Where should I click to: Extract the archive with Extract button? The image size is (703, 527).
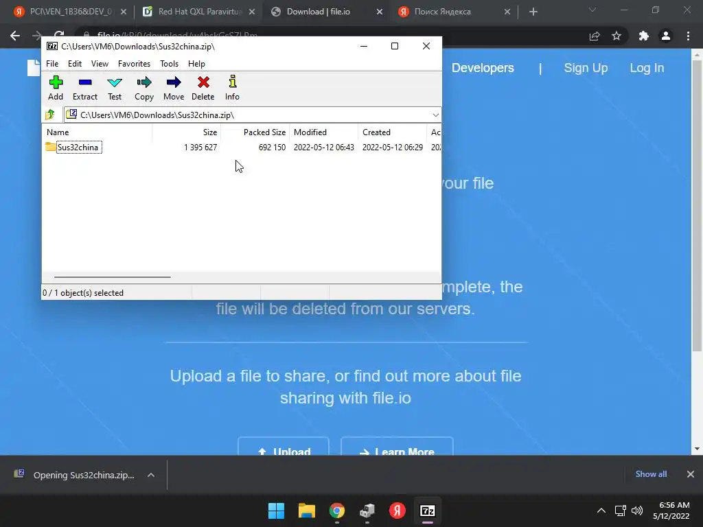[84, 88]
